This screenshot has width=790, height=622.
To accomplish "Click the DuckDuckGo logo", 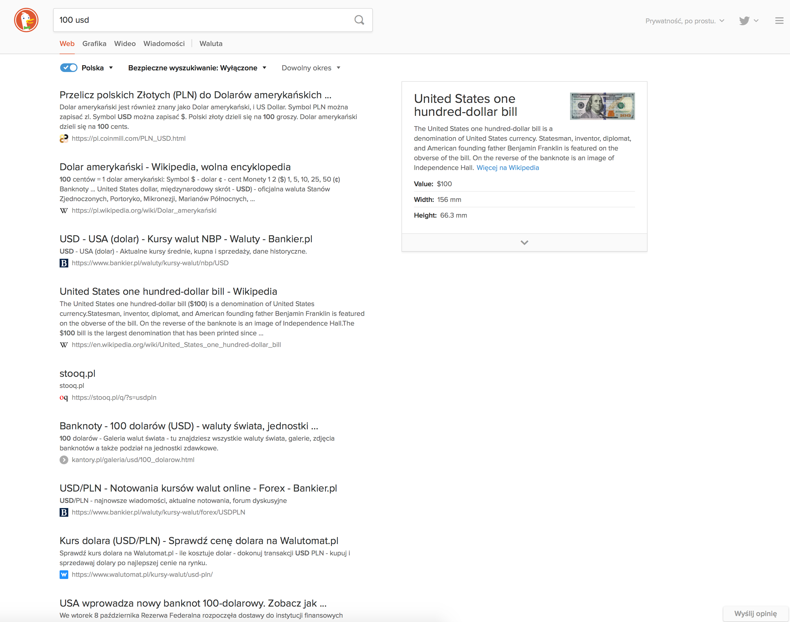I will pos(26,20).
